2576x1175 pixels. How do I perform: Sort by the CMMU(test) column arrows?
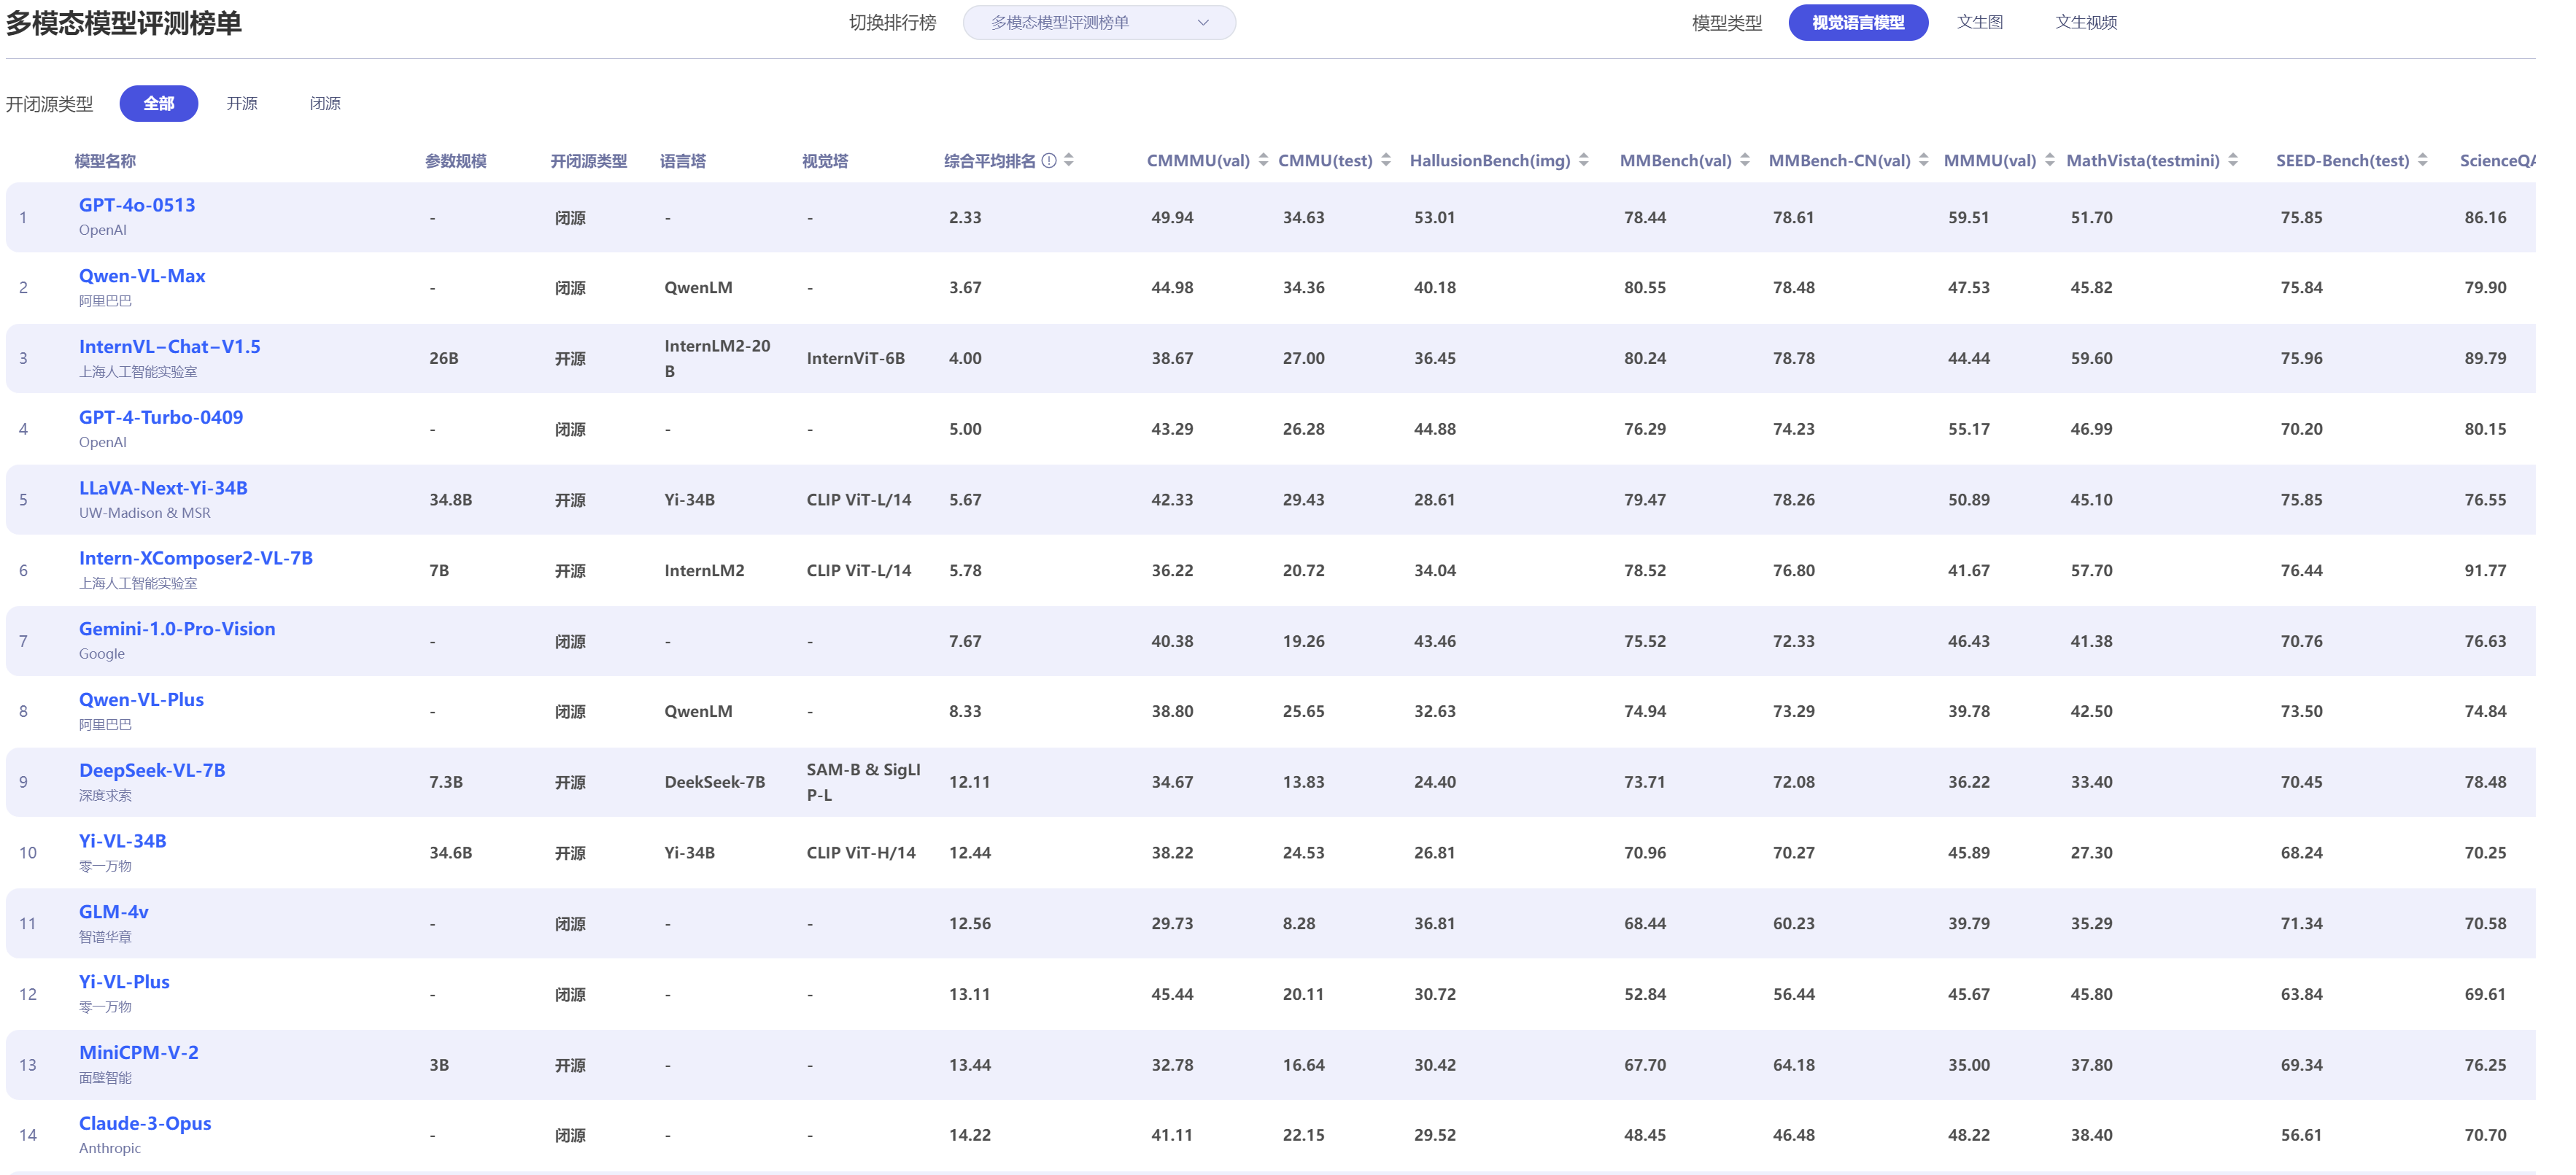(x=1386, y=161)
